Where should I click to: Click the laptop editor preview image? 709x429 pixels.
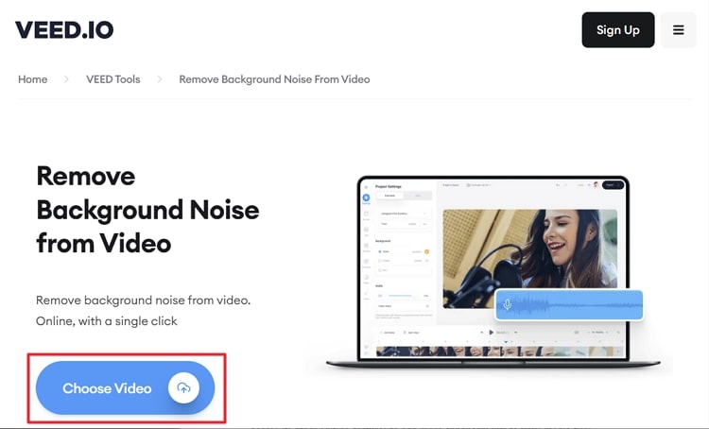point(493,271)
